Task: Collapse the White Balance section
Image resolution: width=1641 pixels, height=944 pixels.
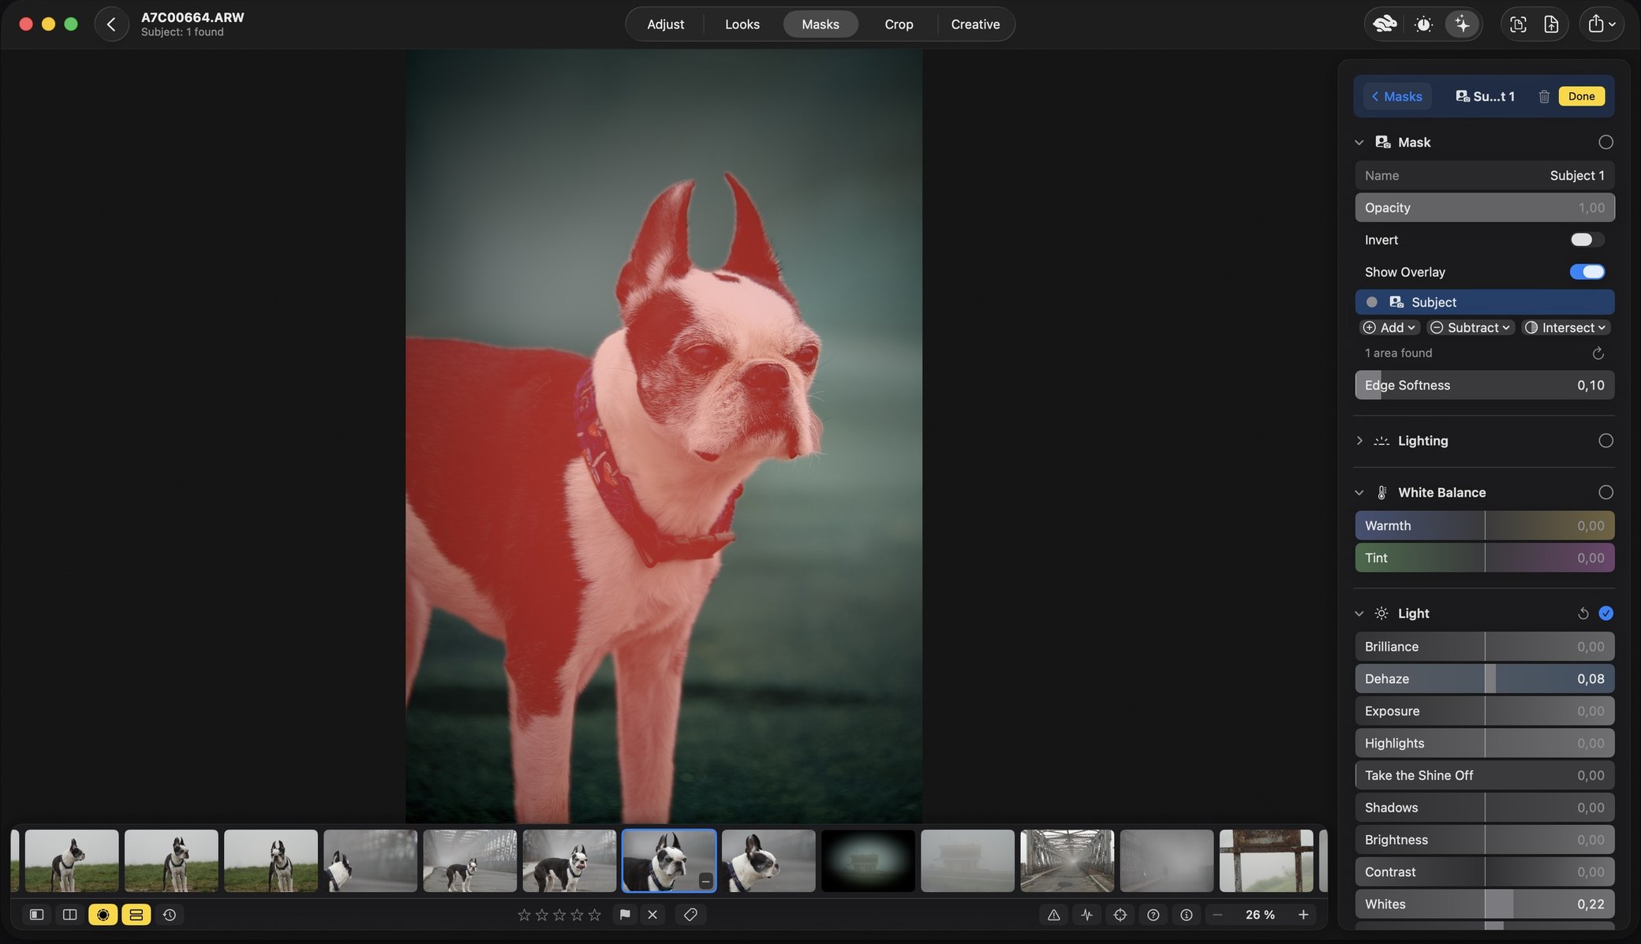Action: [x=1359, y=493]
